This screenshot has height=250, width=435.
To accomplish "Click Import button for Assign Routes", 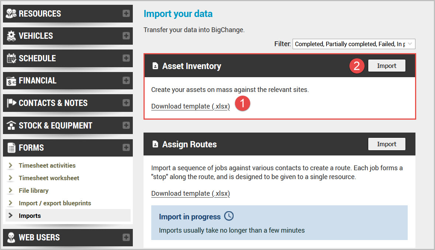I will 386,144.
